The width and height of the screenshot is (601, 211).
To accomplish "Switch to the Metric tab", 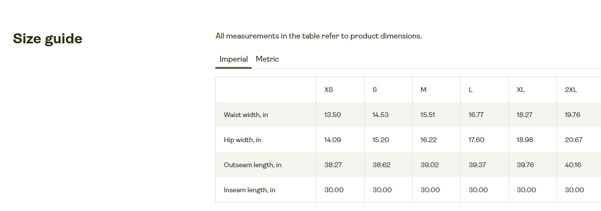I will click(x=267, y=59).
